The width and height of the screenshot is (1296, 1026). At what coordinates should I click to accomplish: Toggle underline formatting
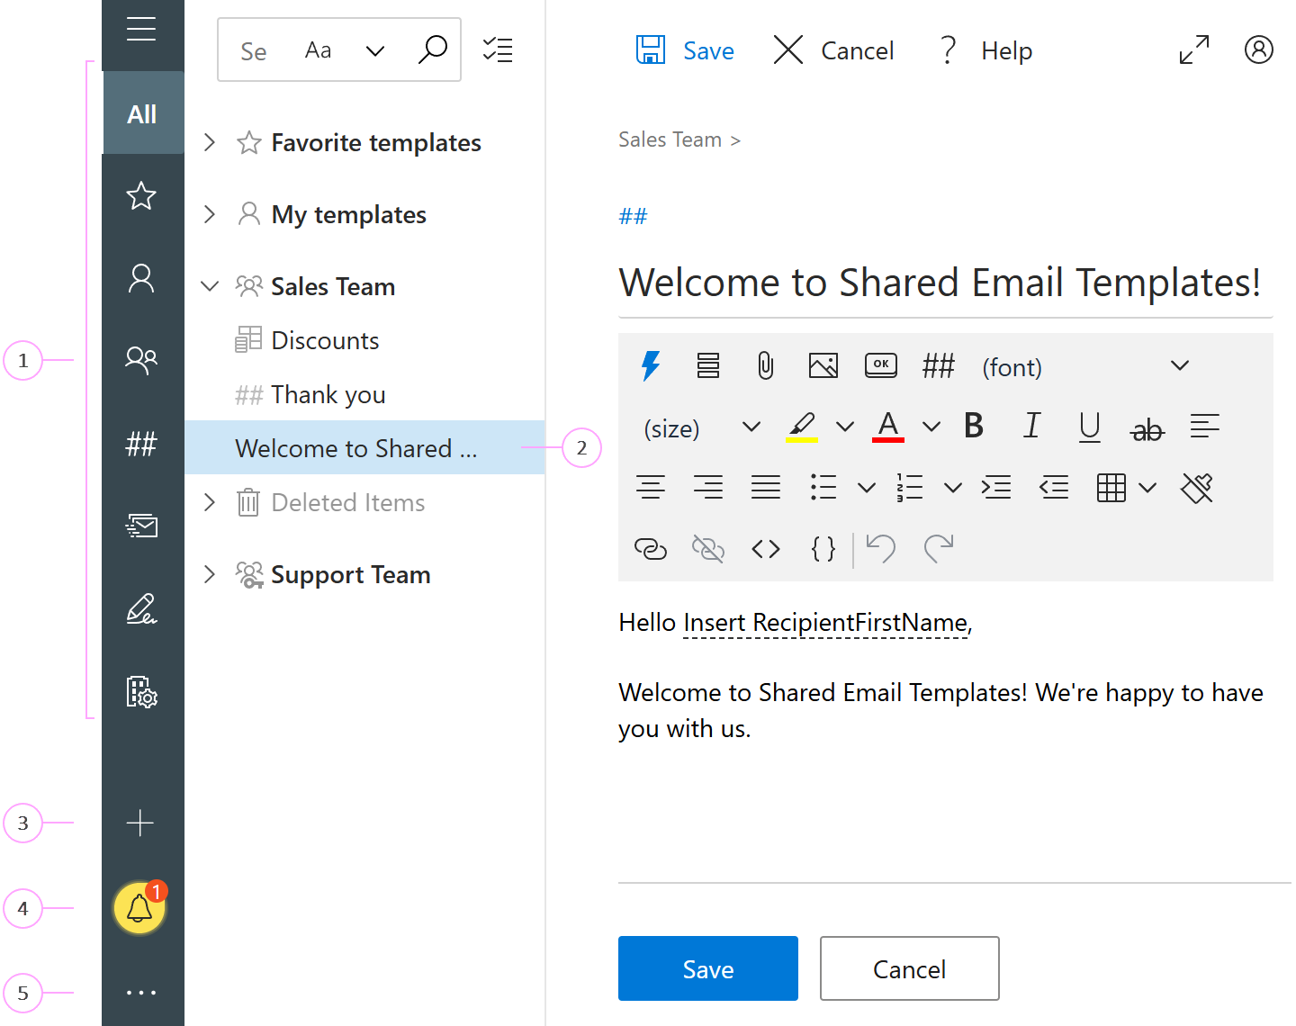coord(1090,427)
